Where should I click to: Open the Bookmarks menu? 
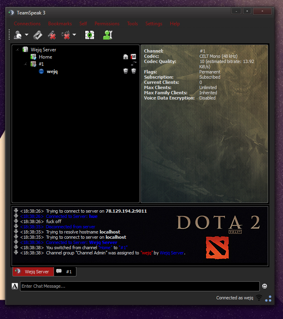tap(60, 24)
